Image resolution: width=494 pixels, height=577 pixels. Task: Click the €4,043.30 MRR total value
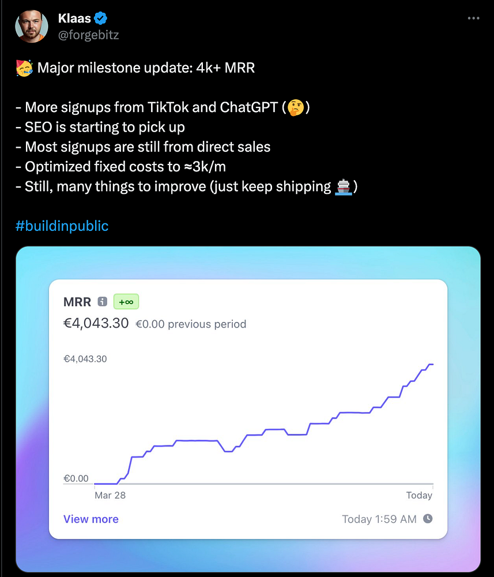click(96, 323)
